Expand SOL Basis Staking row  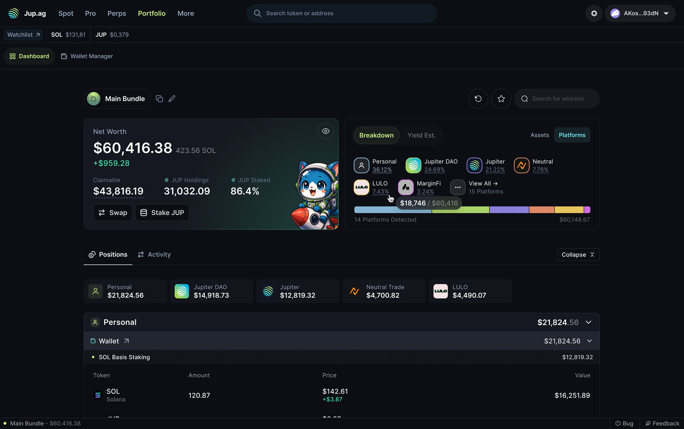pos(342,357)
